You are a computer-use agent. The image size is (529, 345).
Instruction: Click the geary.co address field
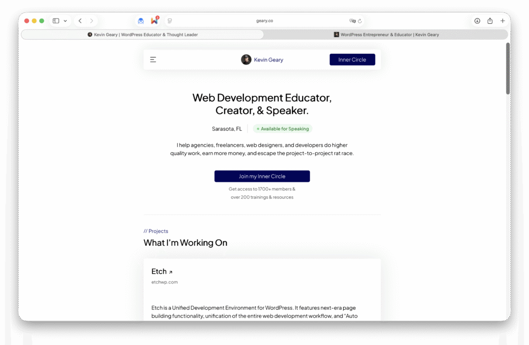pos(264,21)
